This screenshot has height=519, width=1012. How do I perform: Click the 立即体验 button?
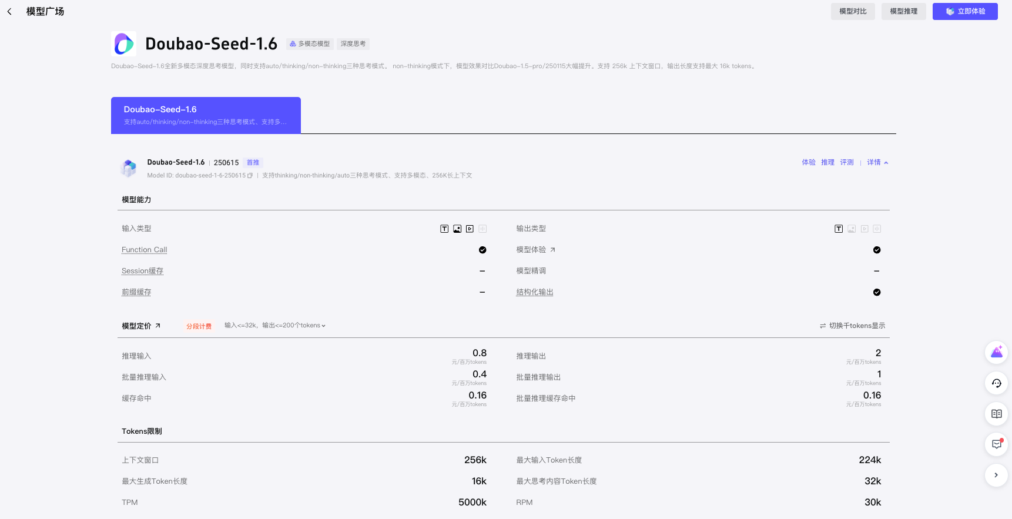(x=965, y=11)
